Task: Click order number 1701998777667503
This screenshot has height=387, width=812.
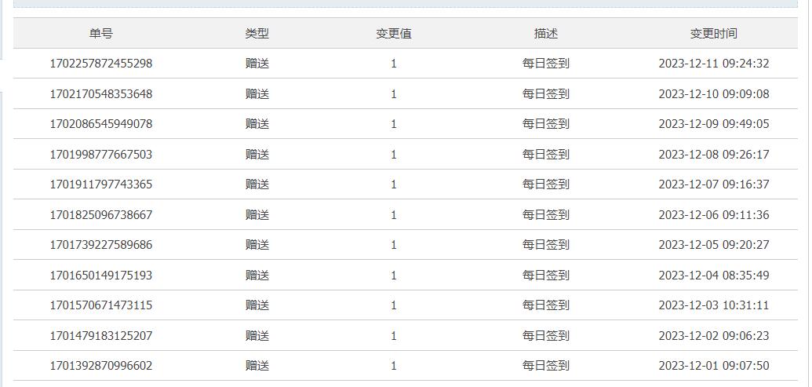Action: pos(101,155)
